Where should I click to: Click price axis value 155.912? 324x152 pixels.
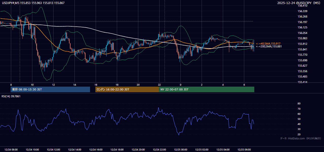(303, 44)
